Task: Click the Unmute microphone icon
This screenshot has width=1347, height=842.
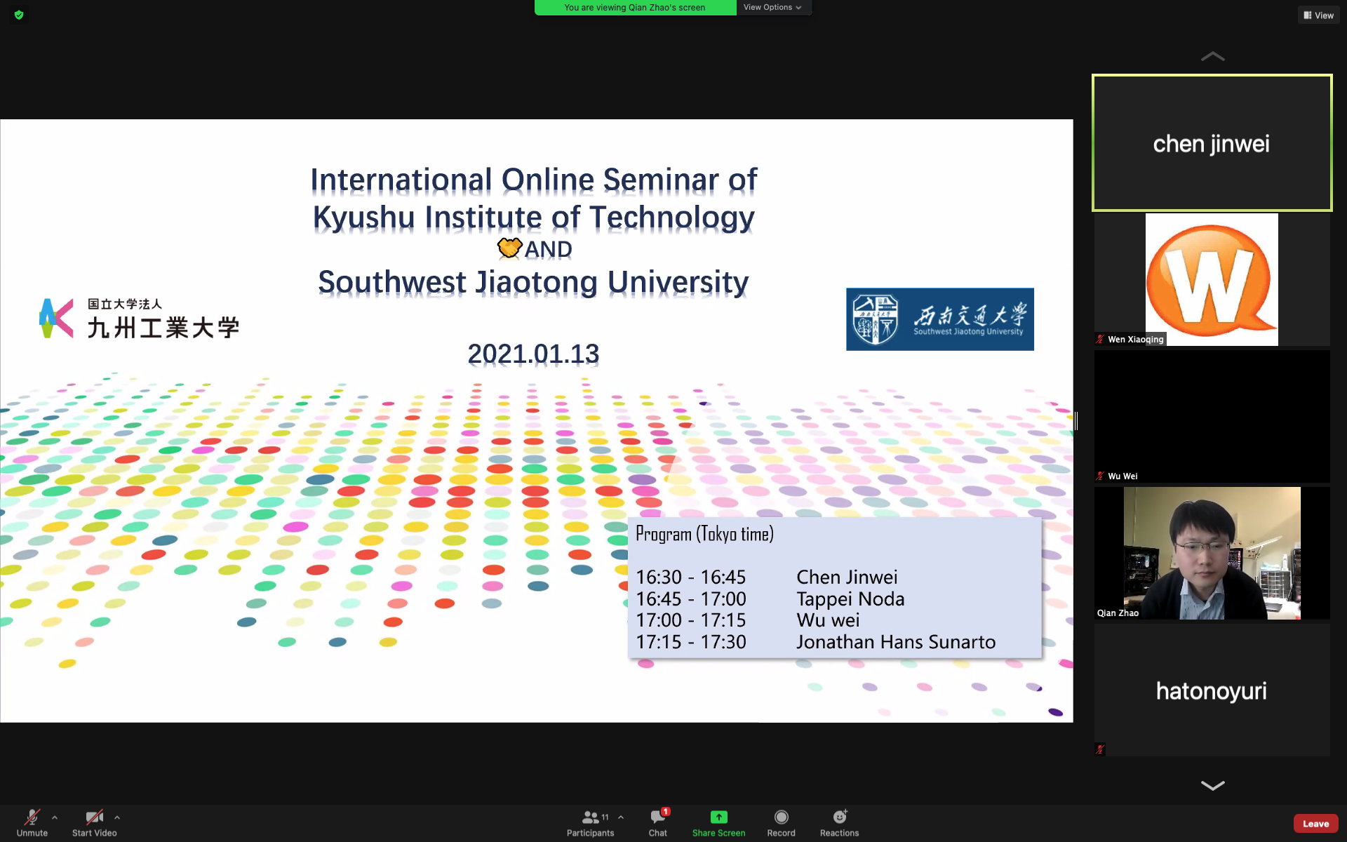Action: point(32,817)
